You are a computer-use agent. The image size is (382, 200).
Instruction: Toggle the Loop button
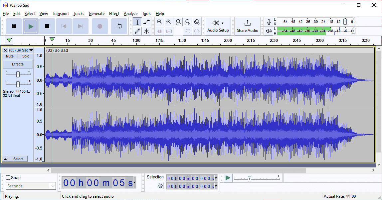click(x=119, y=26)
